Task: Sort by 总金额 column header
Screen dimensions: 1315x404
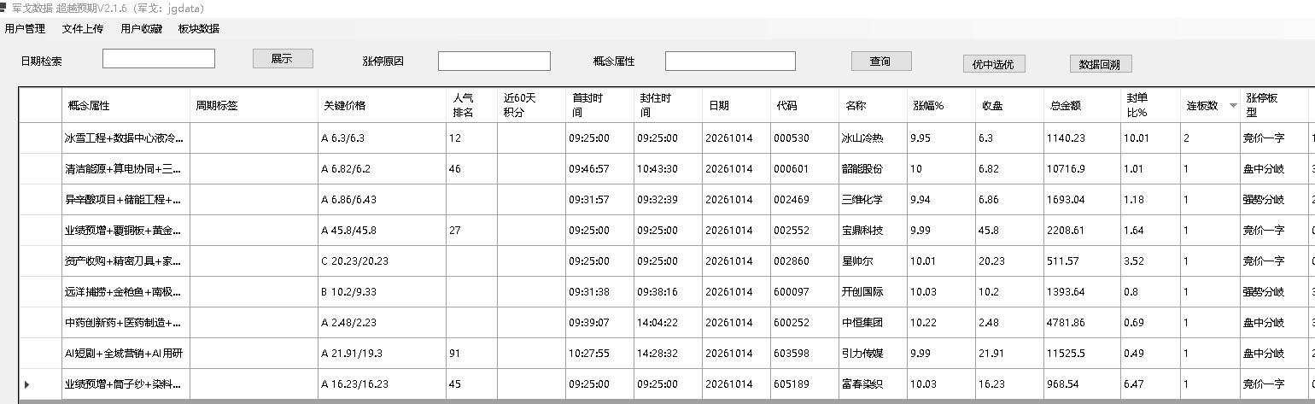Action: [1082, 106]
